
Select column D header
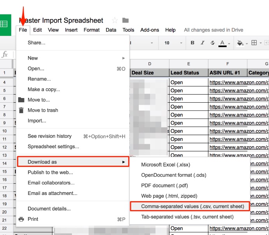150,64
